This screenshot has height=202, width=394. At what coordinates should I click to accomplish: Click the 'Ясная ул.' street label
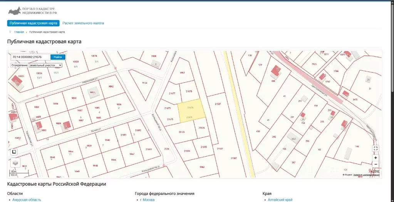(96, 129)
